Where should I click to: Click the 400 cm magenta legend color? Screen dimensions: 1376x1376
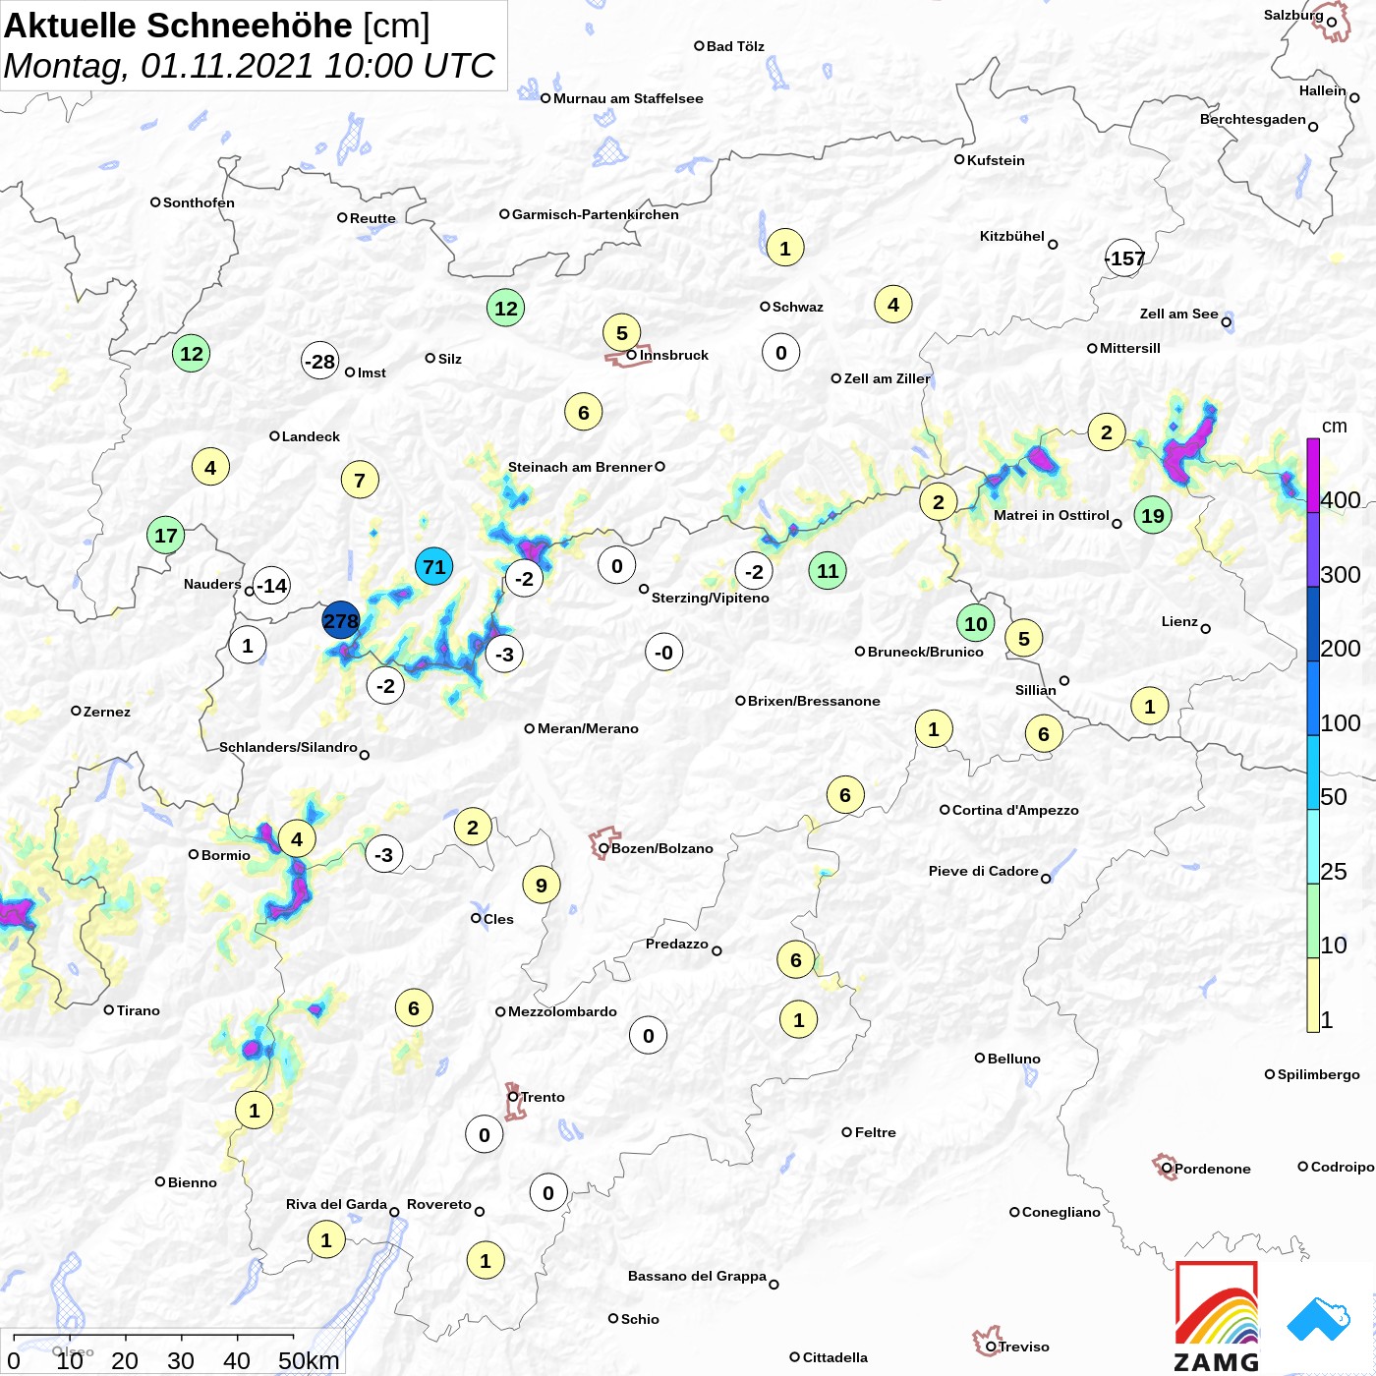(1313, 476)
